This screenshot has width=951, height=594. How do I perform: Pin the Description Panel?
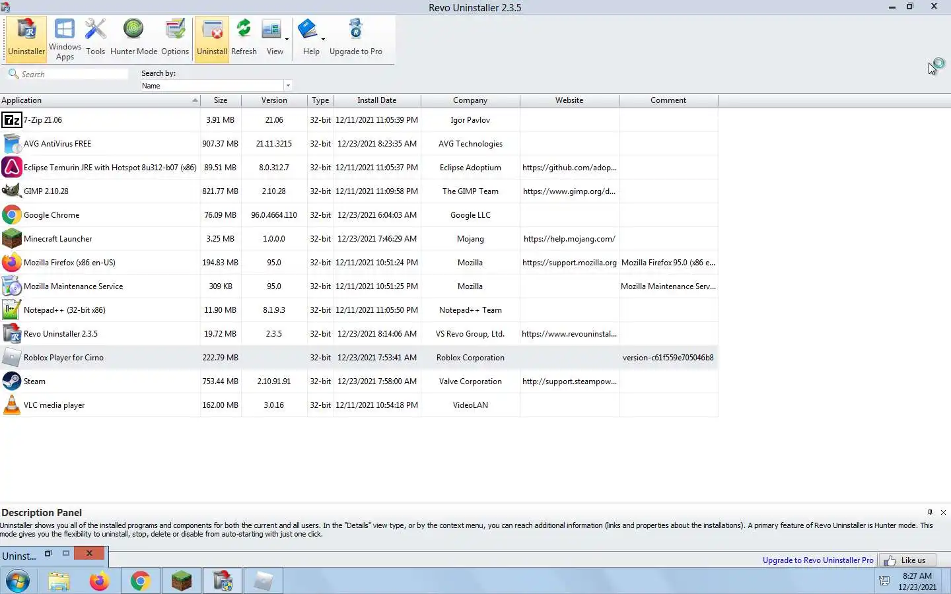point(930,512)
